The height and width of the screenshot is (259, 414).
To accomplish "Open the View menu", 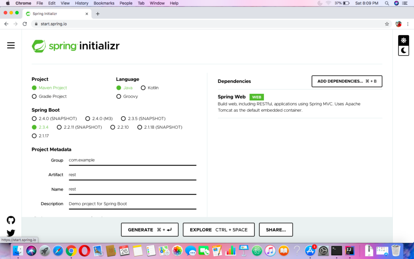I will click(x=65, y=3).
